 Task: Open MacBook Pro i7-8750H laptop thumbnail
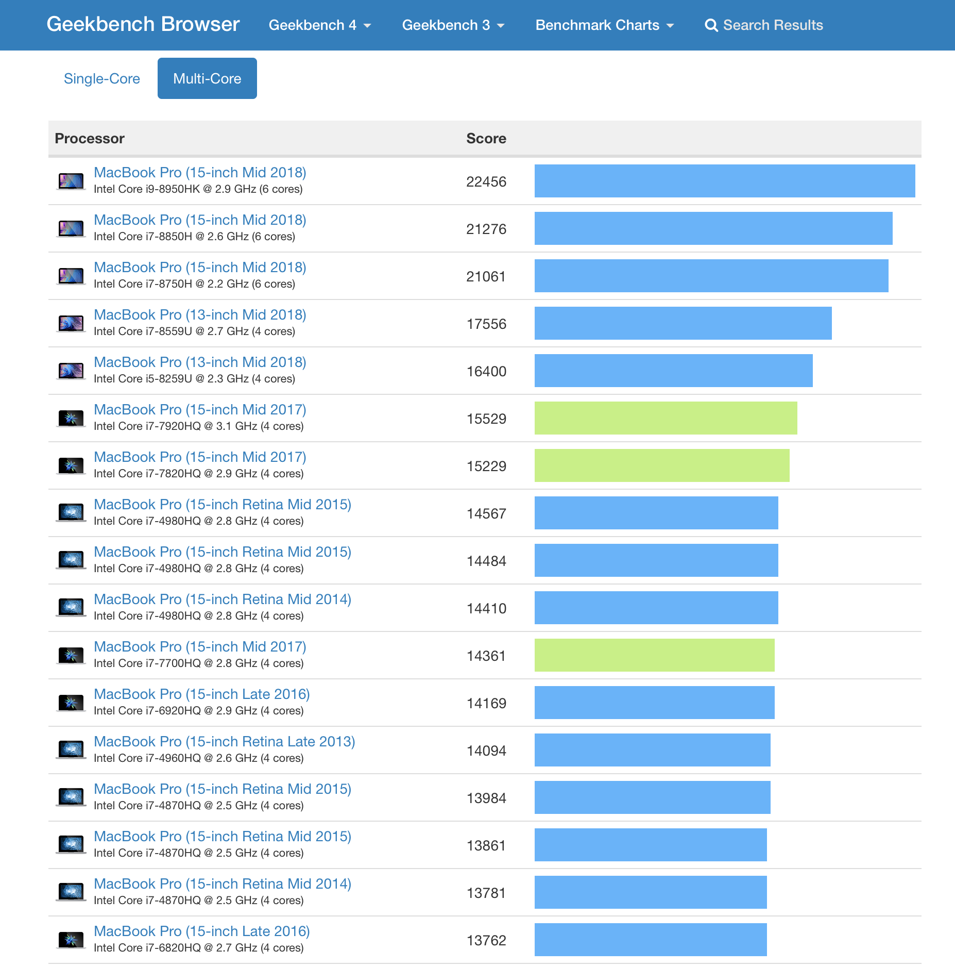click(x=71, y=276)
